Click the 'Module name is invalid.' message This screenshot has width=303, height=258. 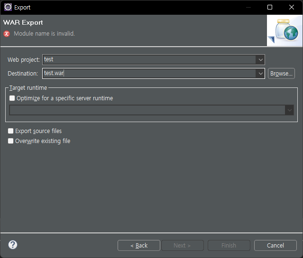[x=44, y=34]
